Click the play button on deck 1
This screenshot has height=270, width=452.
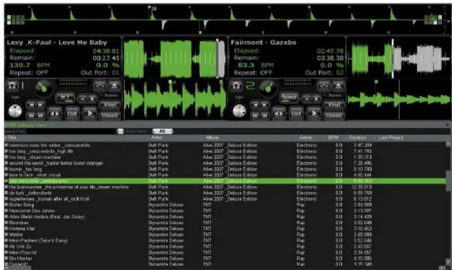[x=90, y=114]
